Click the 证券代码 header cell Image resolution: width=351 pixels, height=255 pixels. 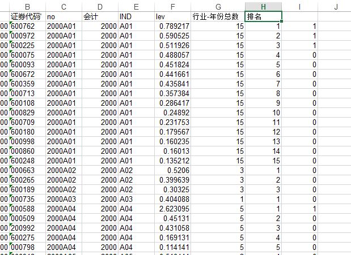(x=27, y=16)
